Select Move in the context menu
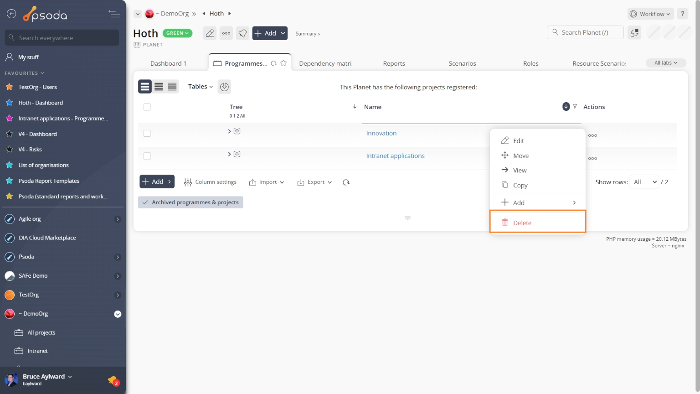The image size is (700, 394). tap(537, 156)
